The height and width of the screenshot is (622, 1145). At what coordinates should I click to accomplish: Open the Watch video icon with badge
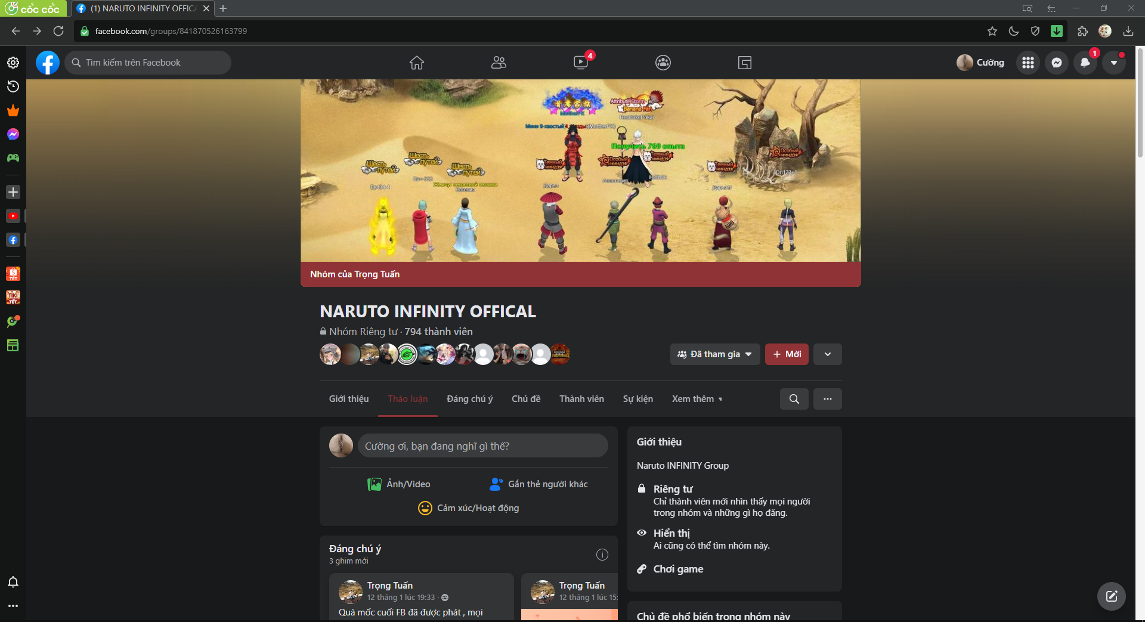point(581,63)
